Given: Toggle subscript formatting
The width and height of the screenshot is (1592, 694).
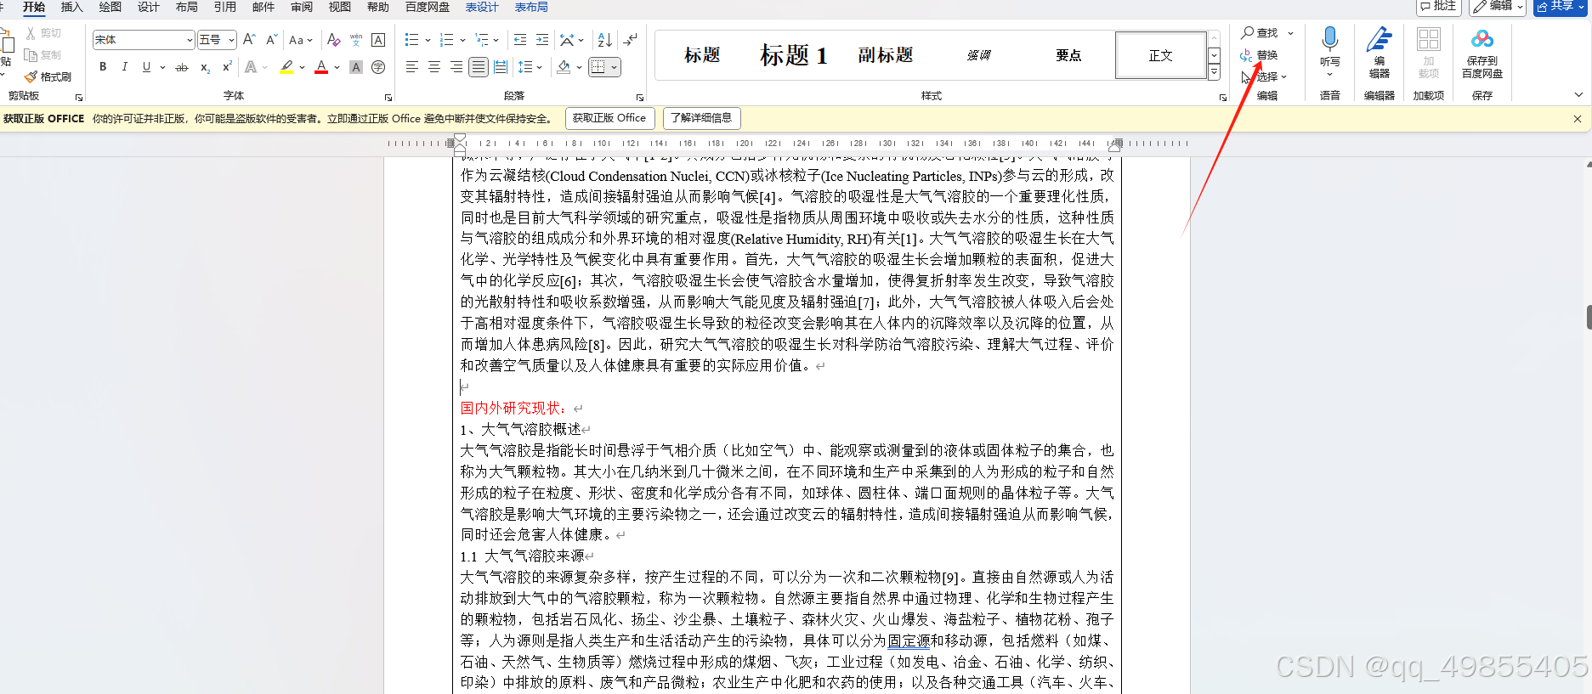Looking at the screenshot, I should tap(205, 67).
